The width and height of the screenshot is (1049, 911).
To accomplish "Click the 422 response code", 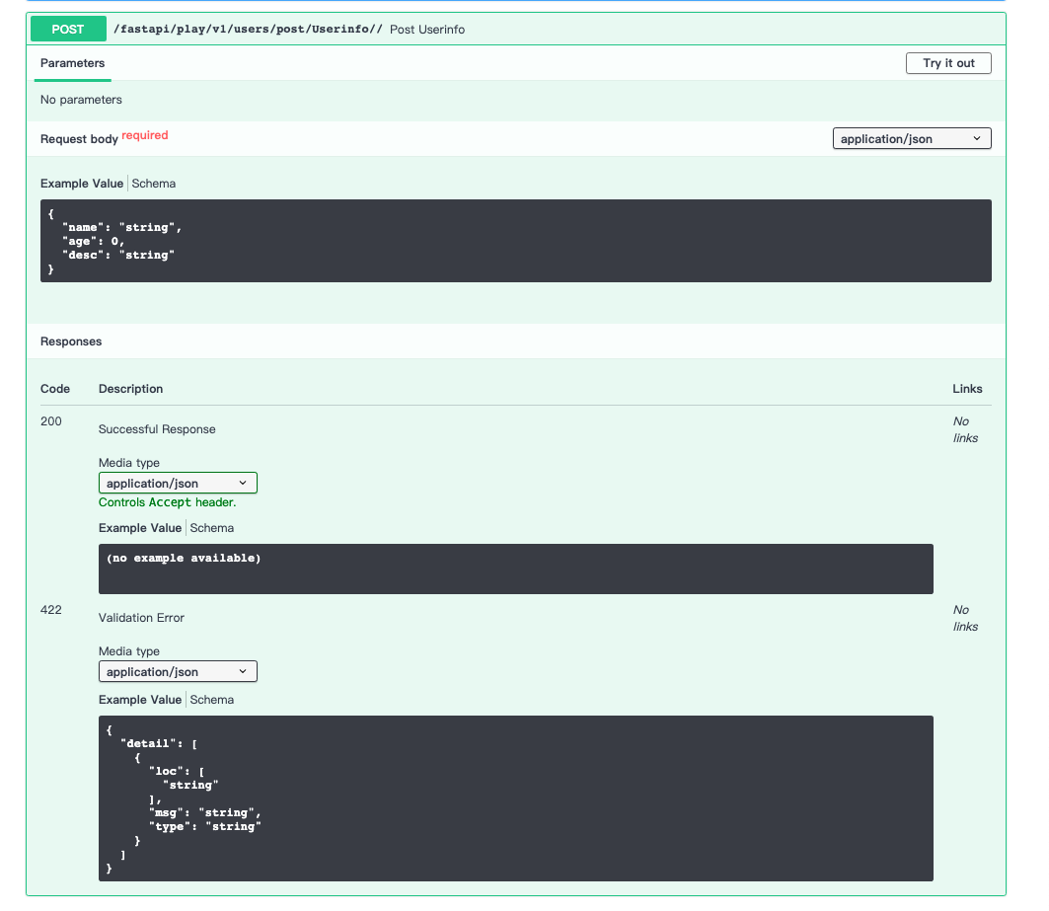I will (51, 610).
